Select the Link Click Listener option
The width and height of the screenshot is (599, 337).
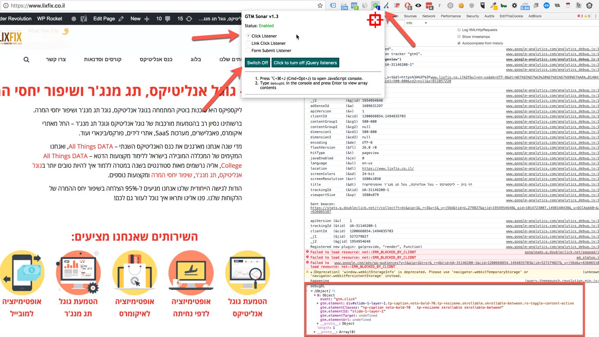click(248, 43)
